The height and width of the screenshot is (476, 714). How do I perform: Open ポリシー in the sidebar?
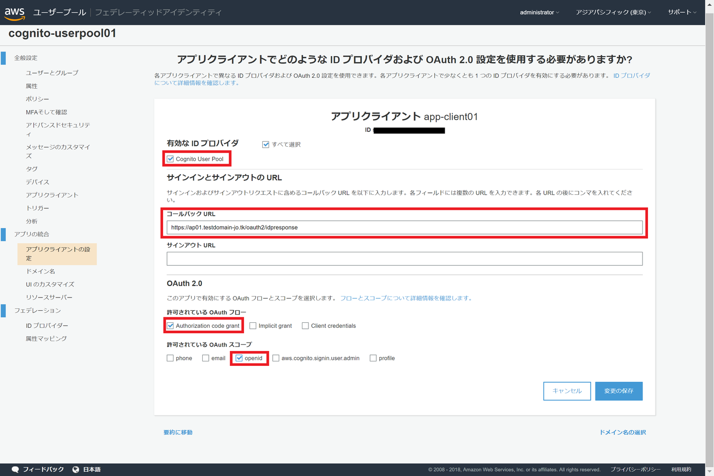tap(38, 99)
